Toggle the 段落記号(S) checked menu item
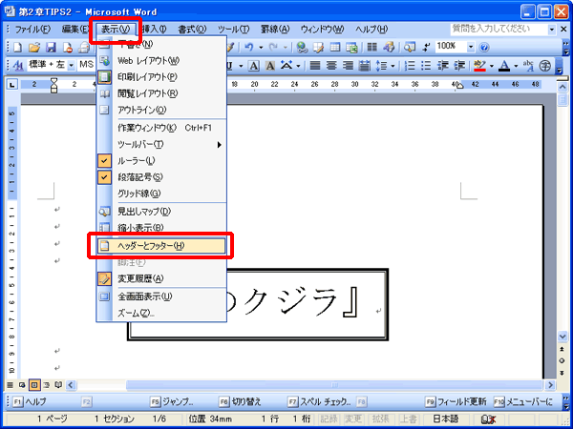This screenshot has height=429, width=573. [161, 177]
